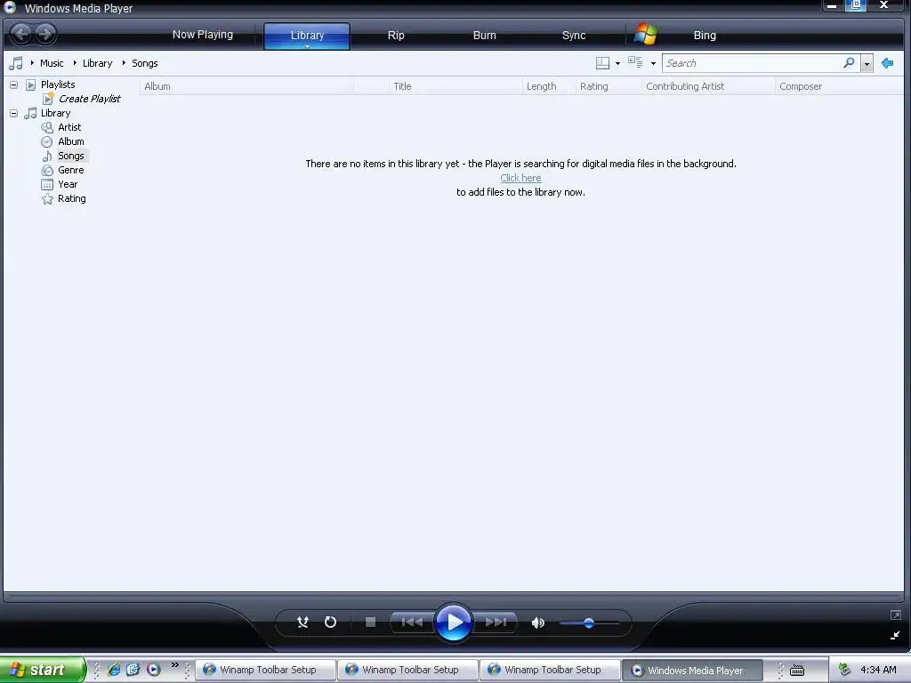This screenshot has width=911, height=683.
Task: Open the layout options icon
Action: pos(602,63)
